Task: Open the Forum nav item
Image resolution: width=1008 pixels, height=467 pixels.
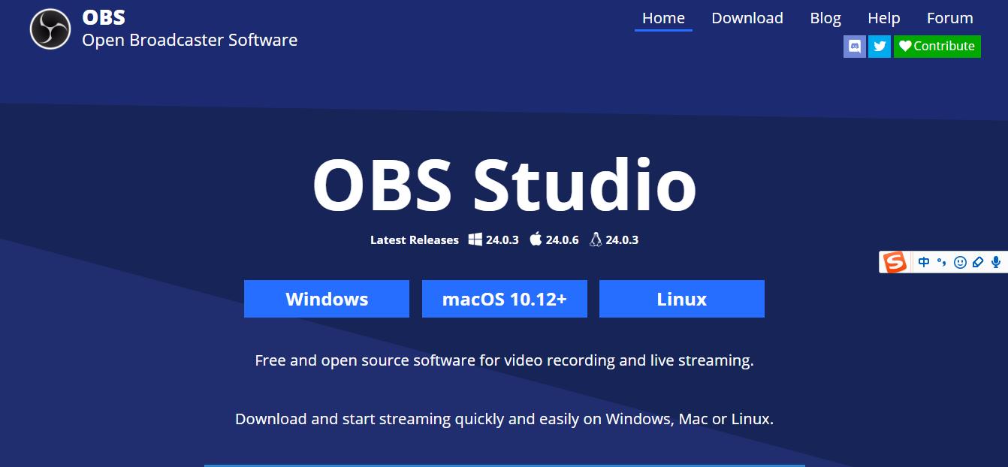Action: (949, 18)
